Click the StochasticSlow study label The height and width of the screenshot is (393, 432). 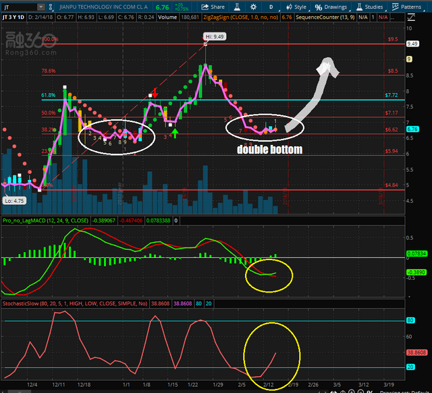click(75, 303)
